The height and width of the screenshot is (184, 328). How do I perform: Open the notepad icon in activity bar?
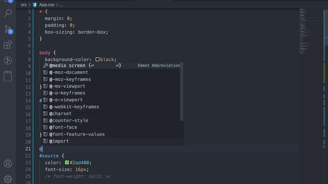8,76
